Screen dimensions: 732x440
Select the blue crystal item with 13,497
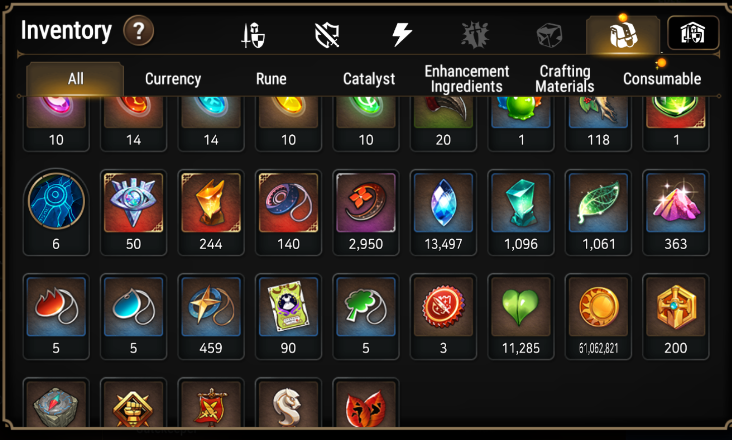click(x=443, y=212)
